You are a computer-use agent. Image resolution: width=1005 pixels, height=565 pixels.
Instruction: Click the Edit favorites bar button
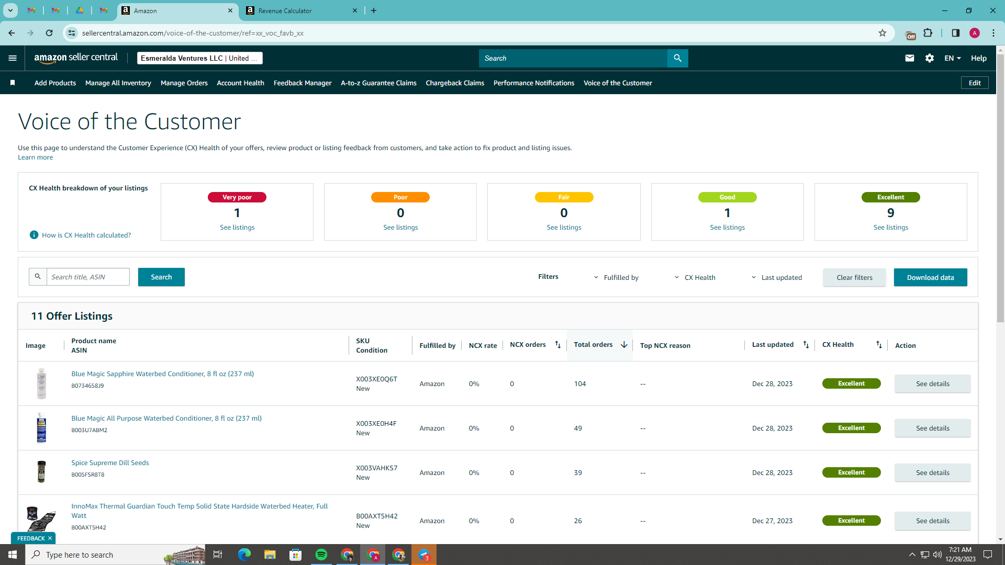click(x=975, y=83)
